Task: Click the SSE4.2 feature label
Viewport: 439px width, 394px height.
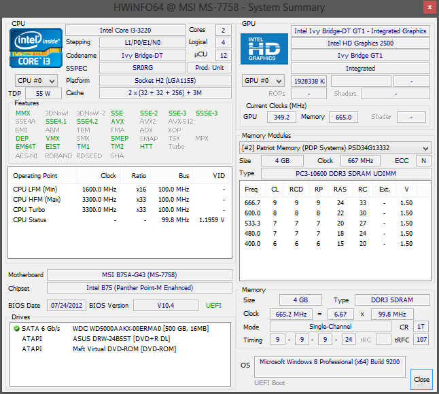Action: [x=88, y=122]
